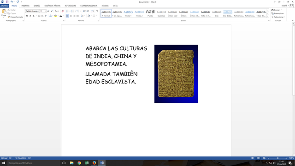Viewport: 295px width, 166px height.
Task: Justify the text
Action: click(x=77, y=16)
